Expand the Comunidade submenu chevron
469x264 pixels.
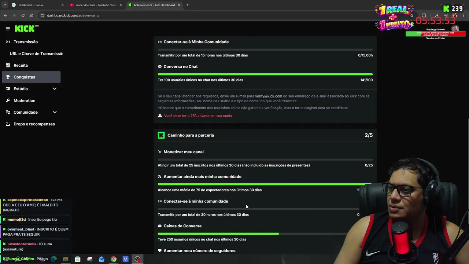(55, 112)
